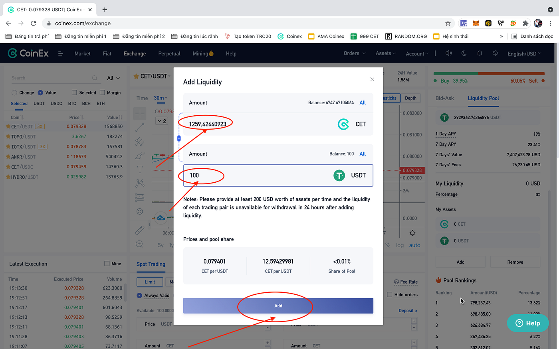Select the Value radio button
This screenshot has height=349, width=559.
coord(40,93)
